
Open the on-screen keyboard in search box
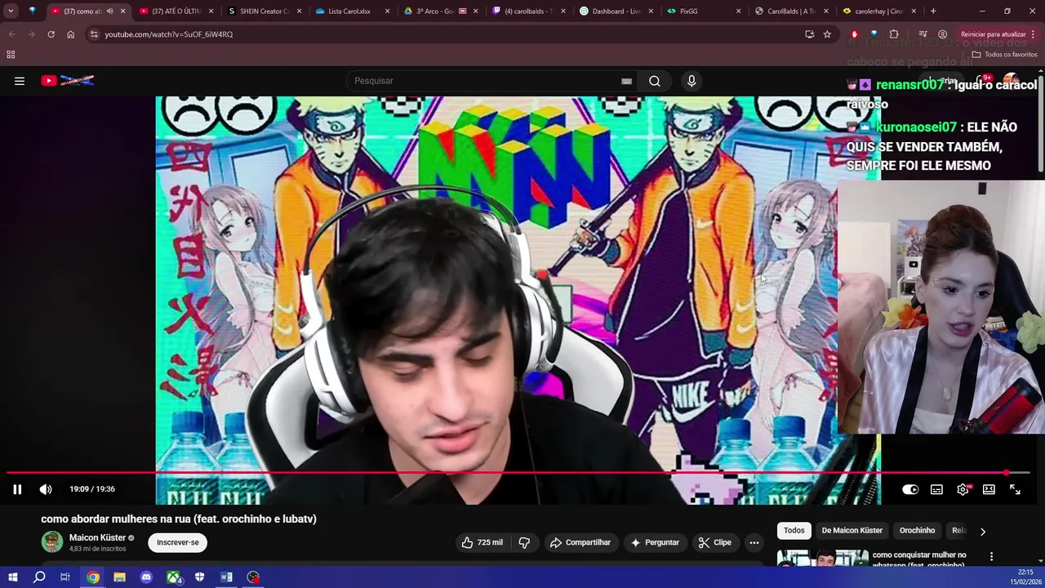tap(626, 81)
